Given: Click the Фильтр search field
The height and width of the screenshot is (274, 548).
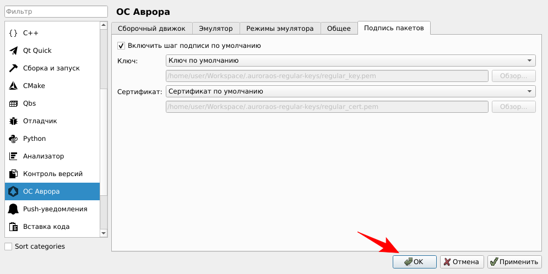Looking at the screenshot, I should pyautogui.click(x=55, y=11).
